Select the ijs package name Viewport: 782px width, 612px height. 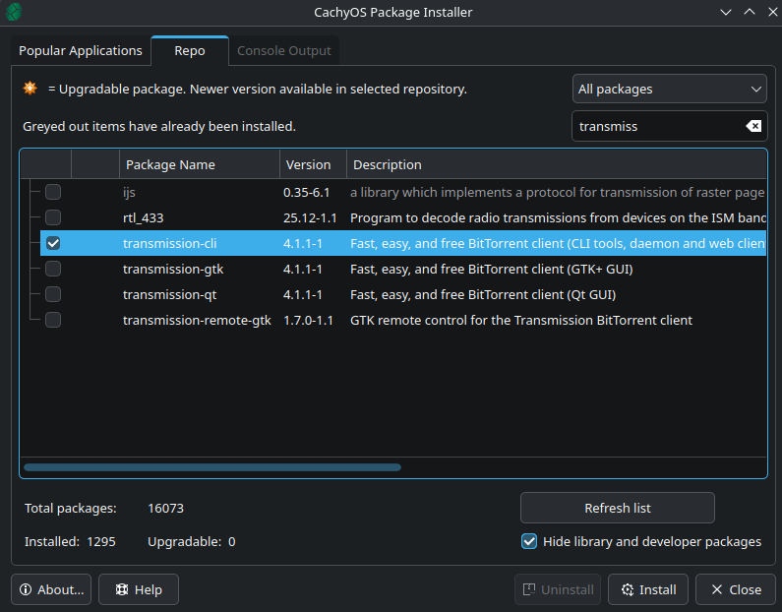tap(129, 193)
